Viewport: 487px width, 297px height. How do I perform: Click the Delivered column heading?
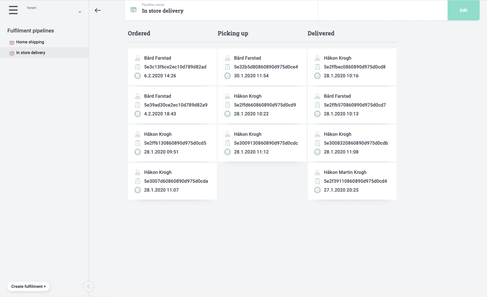(x=321, y=33)
